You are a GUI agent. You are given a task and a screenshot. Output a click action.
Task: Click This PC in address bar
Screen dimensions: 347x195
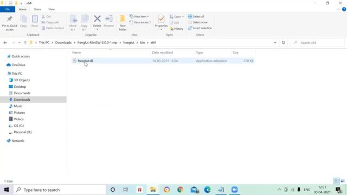[x=44, y=42]
